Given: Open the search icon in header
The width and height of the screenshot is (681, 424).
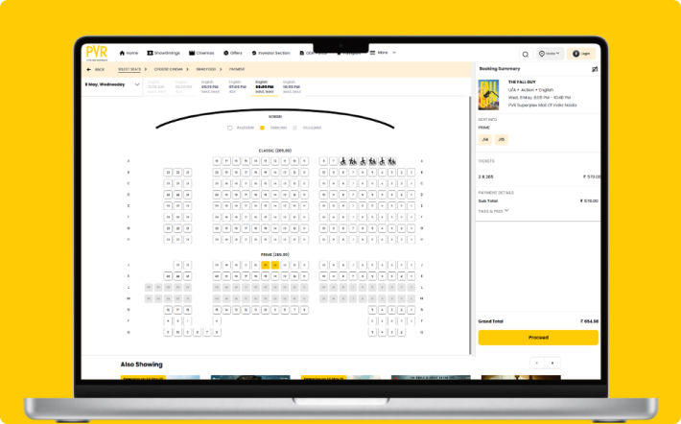Looking at the screenshot, I should pos(525,54).
